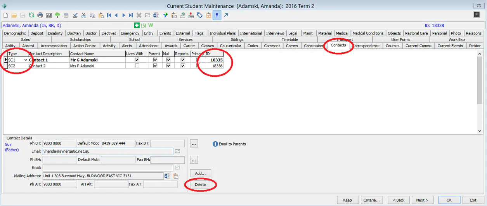
Task: Toggle Parent checkbox for Mrs P Adamski
Action: [155, 66]
